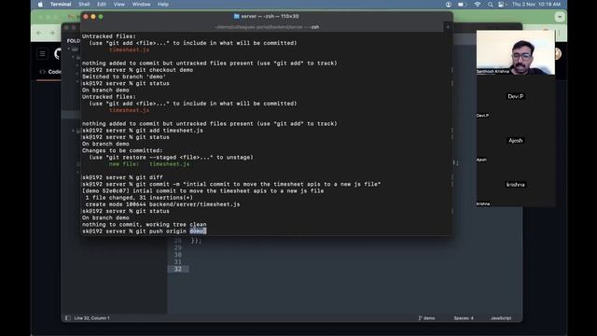Viewport: 597px width, 336px height.
Task: Select the Code tab on GitHub page
Action: point(50,72)
